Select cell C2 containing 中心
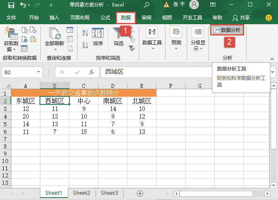 84,101
